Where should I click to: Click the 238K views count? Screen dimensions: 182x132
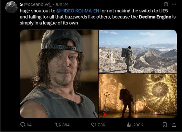pos(138,125)
